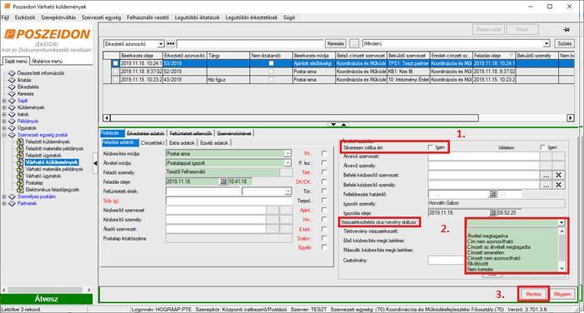Click the Szűrés filter button
This screenshot has height=313, width=584.
[x=564, y=44]
